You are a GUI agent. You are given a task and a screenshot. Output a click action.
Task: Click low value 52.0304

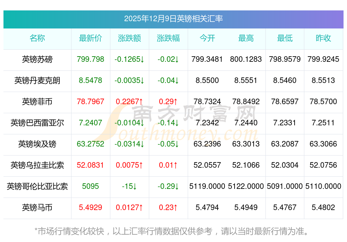pyautogui.click(x=285, y=165)
